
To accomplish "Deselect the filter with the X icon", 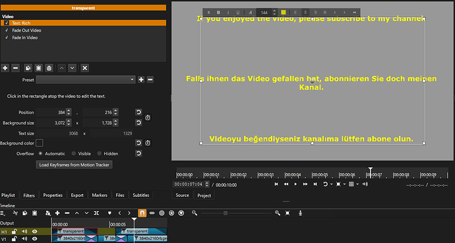I will (x=84, y=68).
